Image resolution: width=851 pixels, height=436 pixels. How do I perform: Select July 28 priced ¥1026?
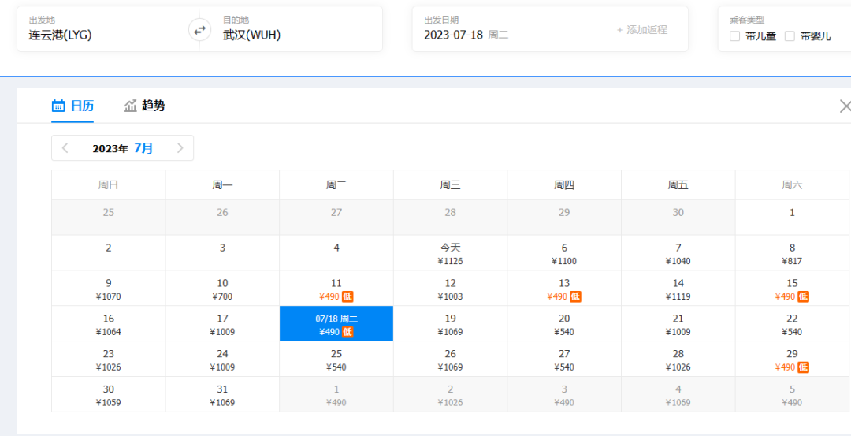678,359
